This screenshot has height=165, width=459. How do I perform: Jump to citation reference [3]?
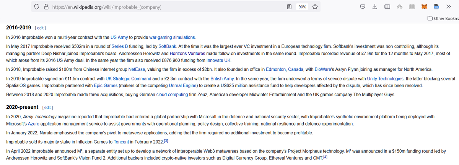[166, 141]
